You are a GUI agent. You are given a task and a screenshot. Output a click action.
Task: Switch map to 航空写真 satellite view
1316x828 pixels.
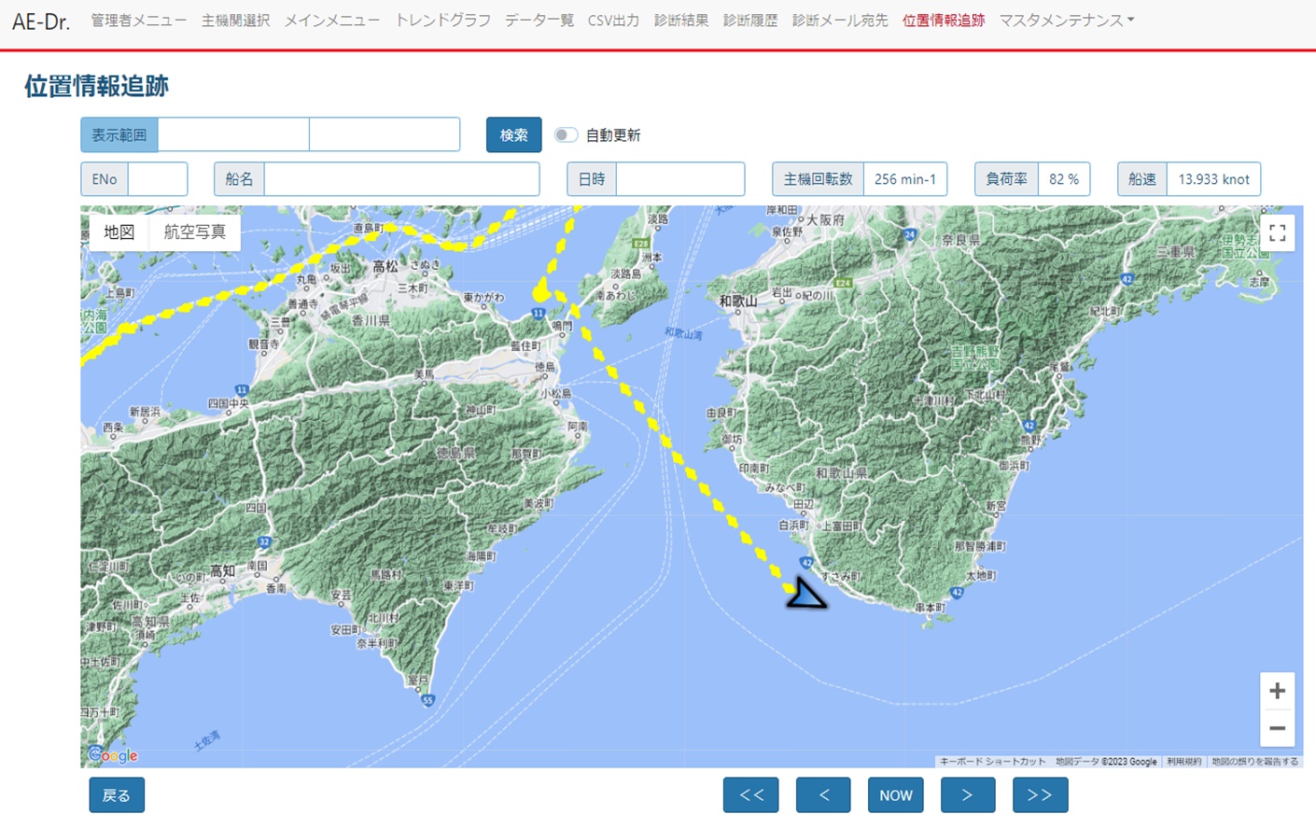point(194,232)
